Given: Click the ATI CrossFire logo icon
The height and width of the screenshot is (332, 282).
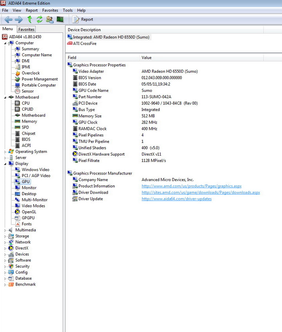Looking at the screenshot, I should pos(70,43).
